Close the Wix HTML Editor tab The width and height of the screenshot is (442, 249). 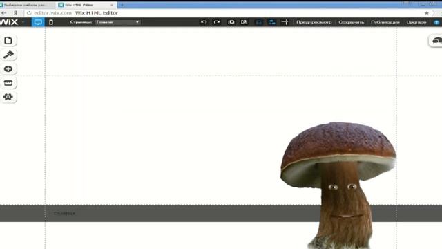[112, 5]
